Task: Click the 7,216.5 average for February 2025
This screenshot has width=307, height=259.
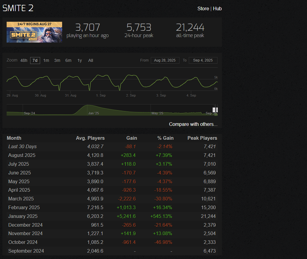Action: click(x=95, y=207)
